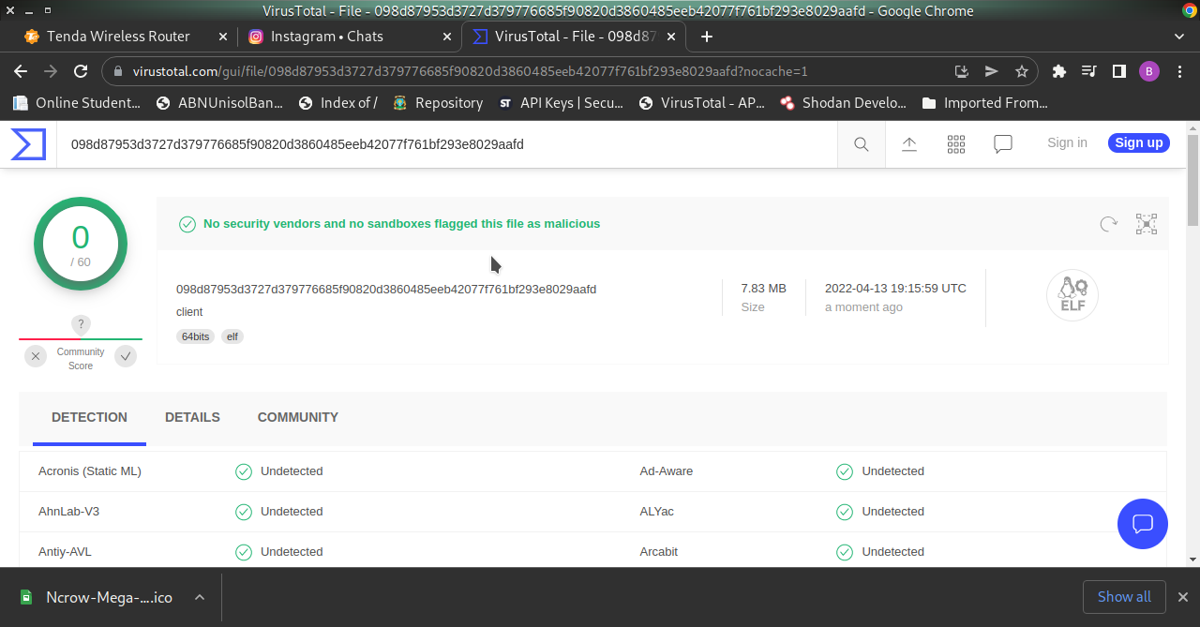
Task: Click the hash search input field
Action: click(x=446, y=144)
